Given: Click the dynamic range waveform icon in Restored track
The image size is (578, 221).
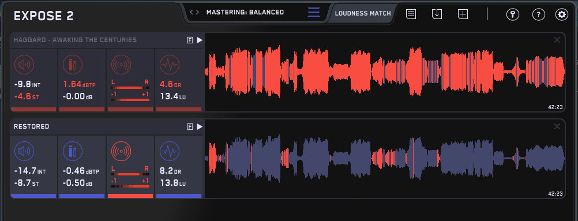Looking at the screenshot, I should tap(170, 152).
